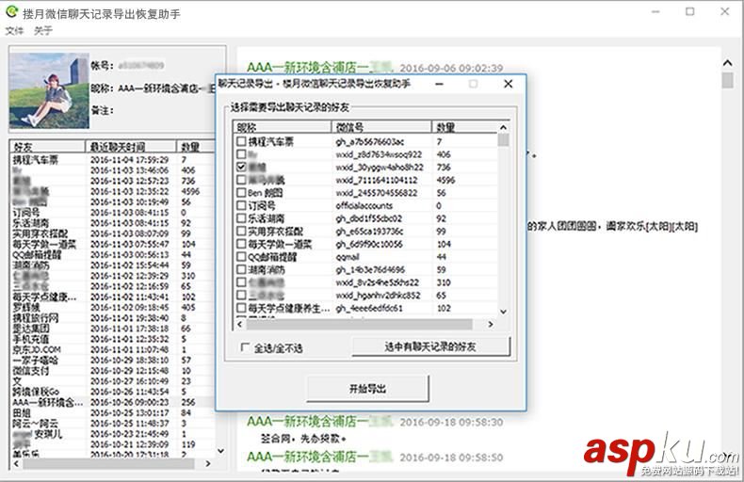This screenshot has width=744, height=482.
Task: Tick the 订阅号 checkbox in export list
Action: point(241,205)
